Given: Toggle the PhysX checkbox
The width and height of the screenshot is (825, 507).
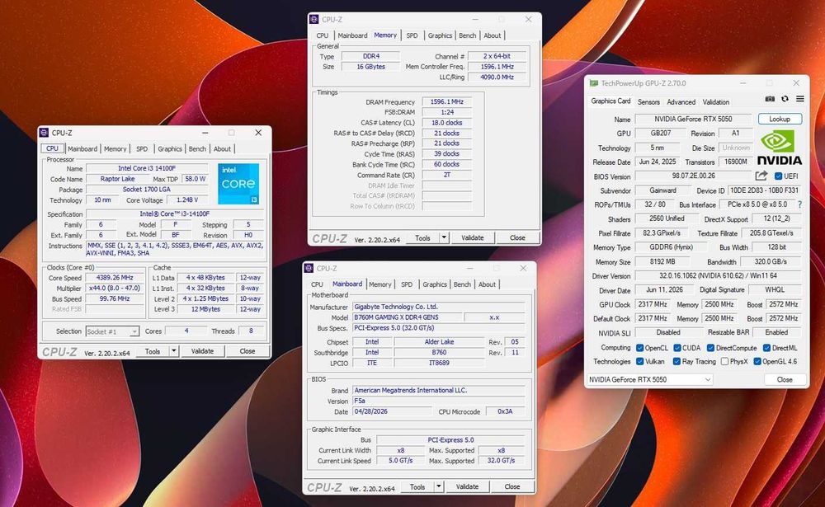Looking at the screenshot, I should (x=724, y=362).
